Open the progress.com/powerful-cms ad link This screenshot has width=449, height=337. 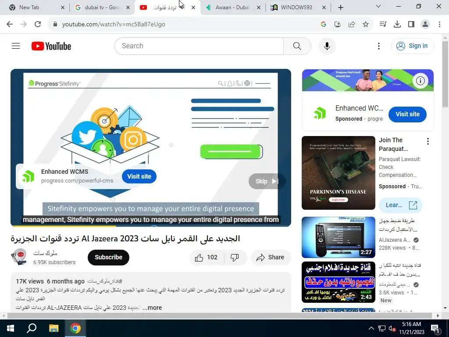click(77, 181)
